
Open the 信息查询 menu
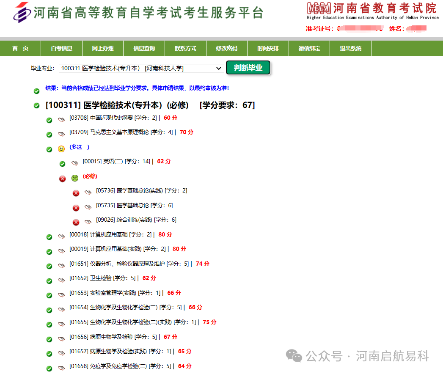coord(143,48)
